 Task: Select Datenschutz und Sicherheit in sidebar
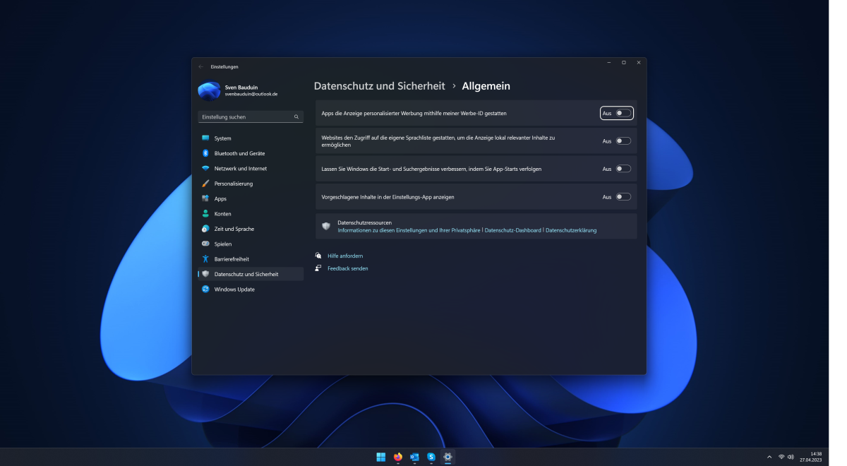pyautogui.click(x=251, y=274)
